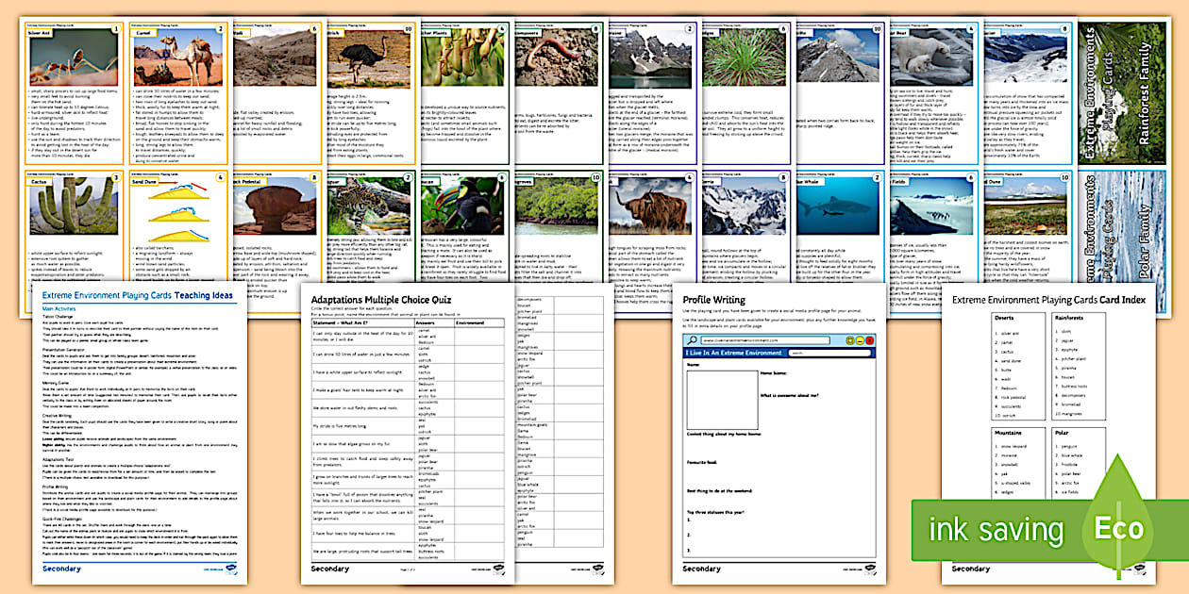The height and width of the screenshot is (594, 1189).
Task: Click the first yellow circle icon beside the address bar
Action: pos(850,340)
